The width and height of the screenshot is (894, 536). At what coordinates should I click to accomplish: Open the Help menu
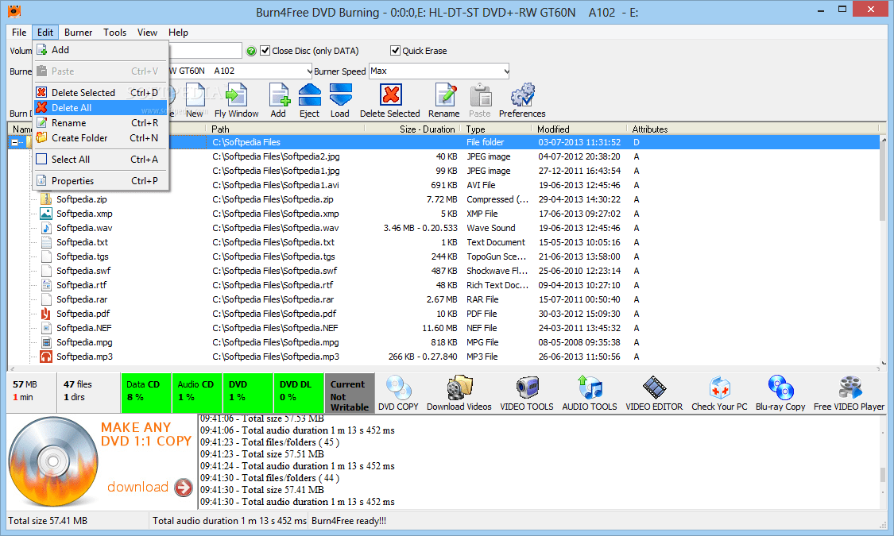(178, 33)
